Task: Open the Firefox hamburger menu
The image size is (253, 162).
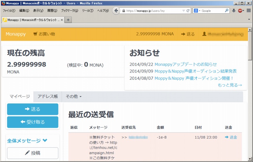Action: point(249,11)
